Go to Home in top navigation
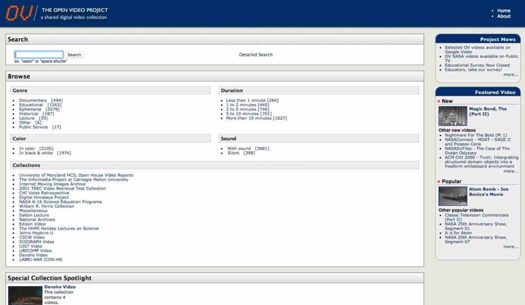 [x=503, y=10]
